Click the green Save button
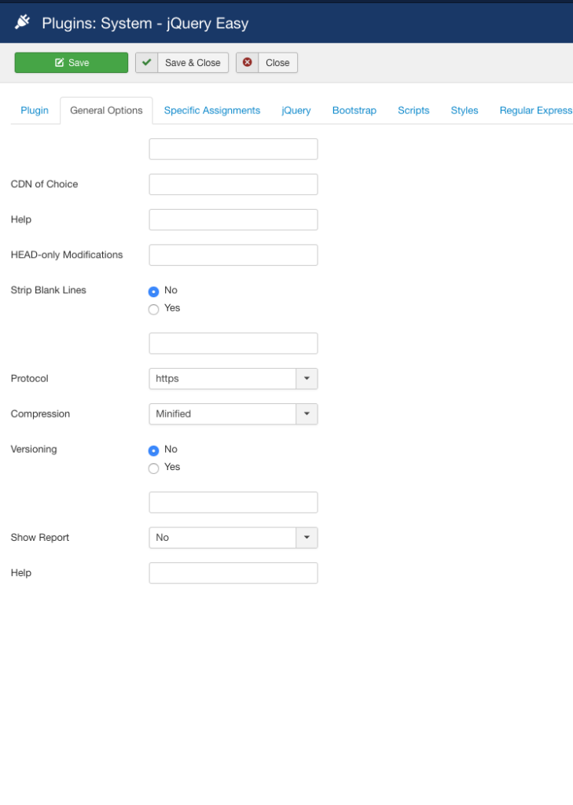This screenshot has height=805, width=573. (x=72, y=63)
